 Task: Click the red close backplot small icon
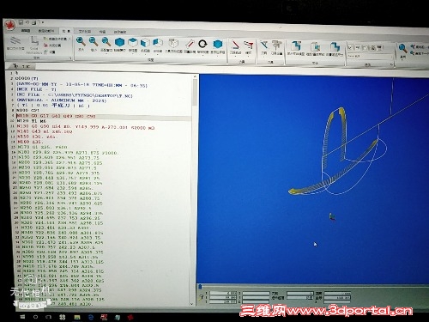click(45, 46)
